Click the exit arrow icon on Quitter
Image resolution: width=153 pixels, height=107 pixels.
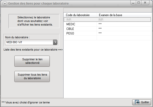(x=137, y=102)
